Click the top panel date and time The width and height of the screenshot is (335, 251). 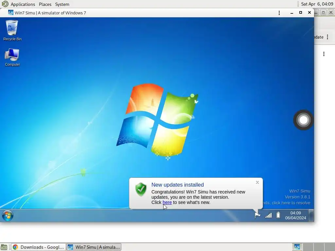[x=317, y=4]
